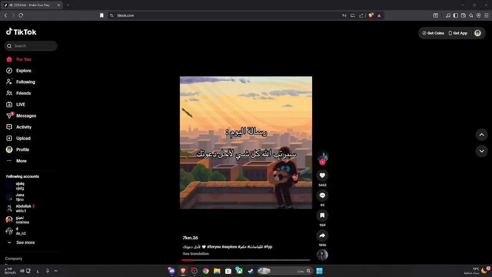Open the sound disc thumbnail
This screenshot has height=277, width=492.
[322, 255]
